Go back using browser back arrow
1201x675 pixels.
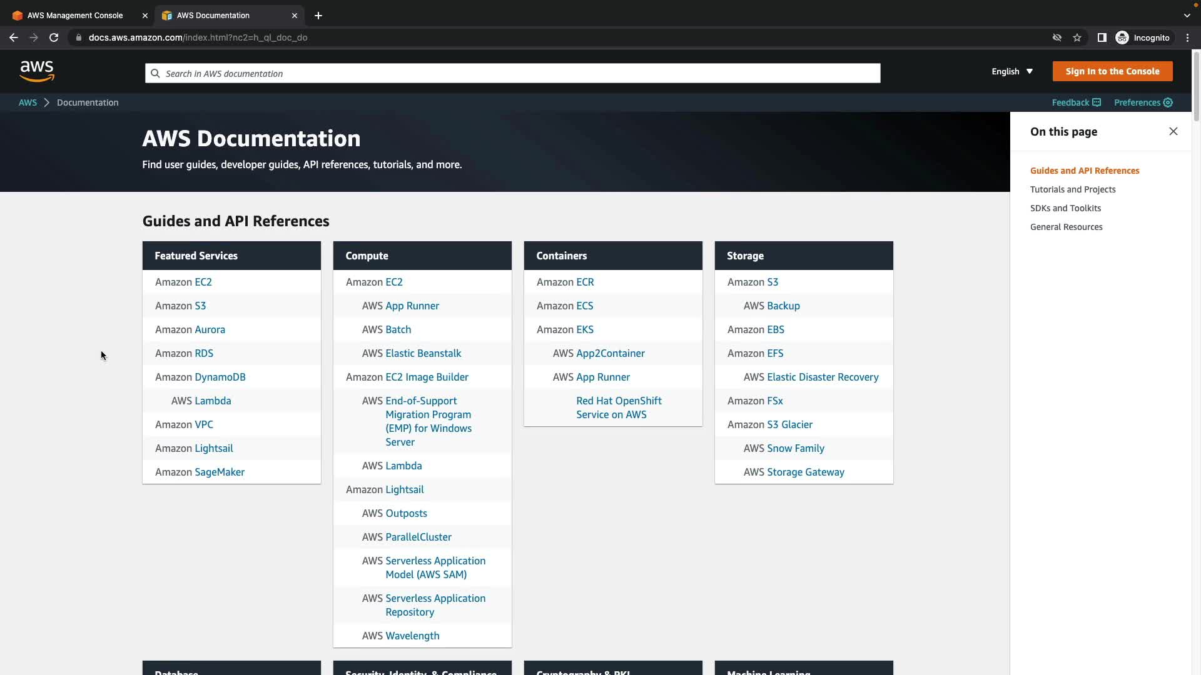point(14,37)
